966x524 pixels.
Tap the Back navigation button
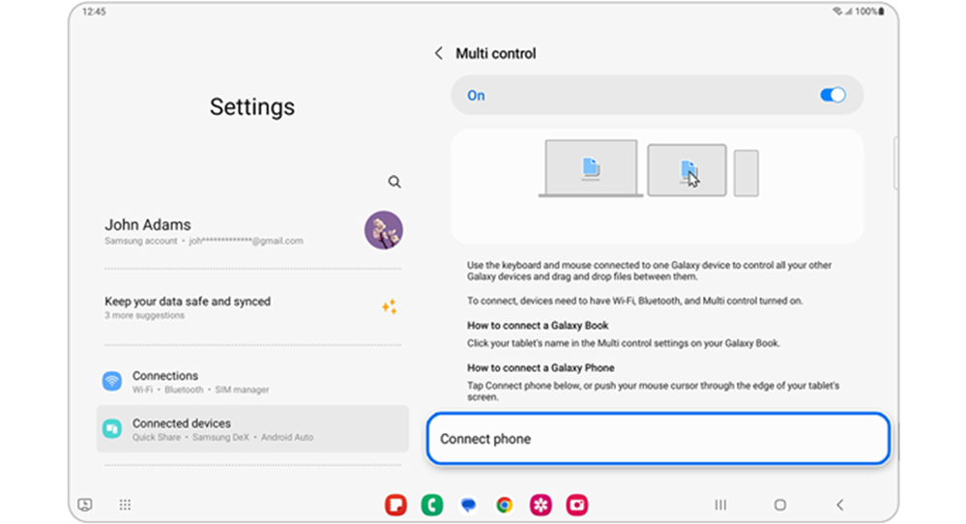(x=839, y=505)
